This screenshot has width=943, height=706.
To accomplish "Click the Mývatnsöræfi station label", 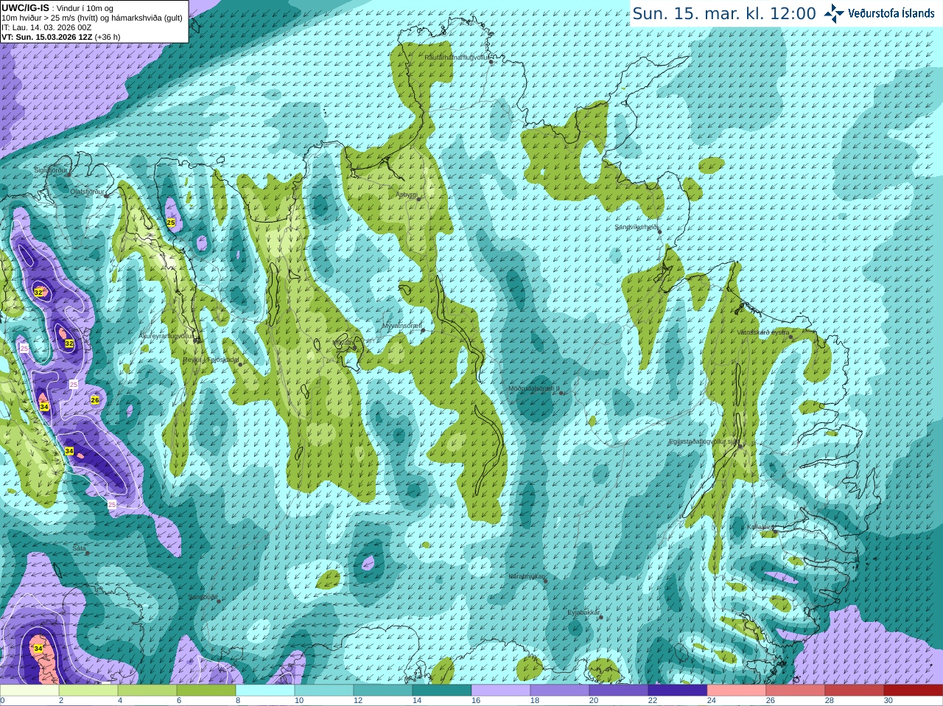I will [402, 326].
